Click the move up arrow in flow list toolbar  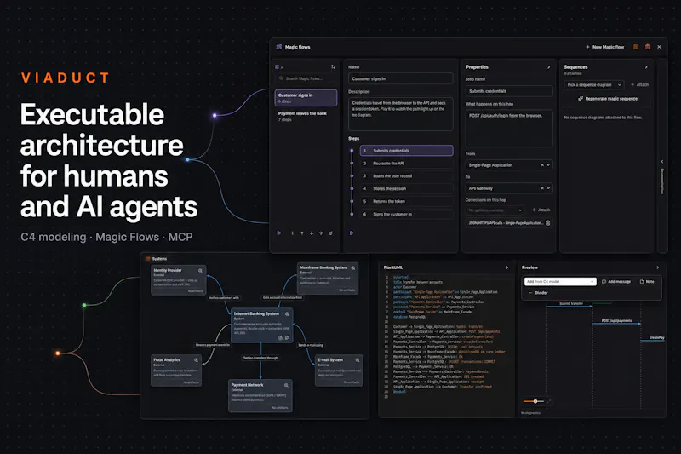coord(302,233)
